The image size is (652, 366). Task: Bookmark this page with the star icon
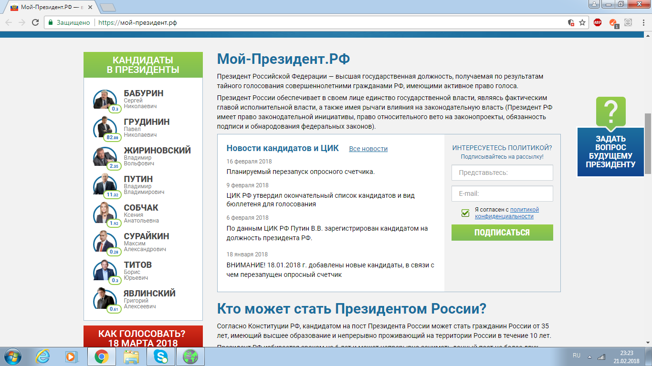582,22
